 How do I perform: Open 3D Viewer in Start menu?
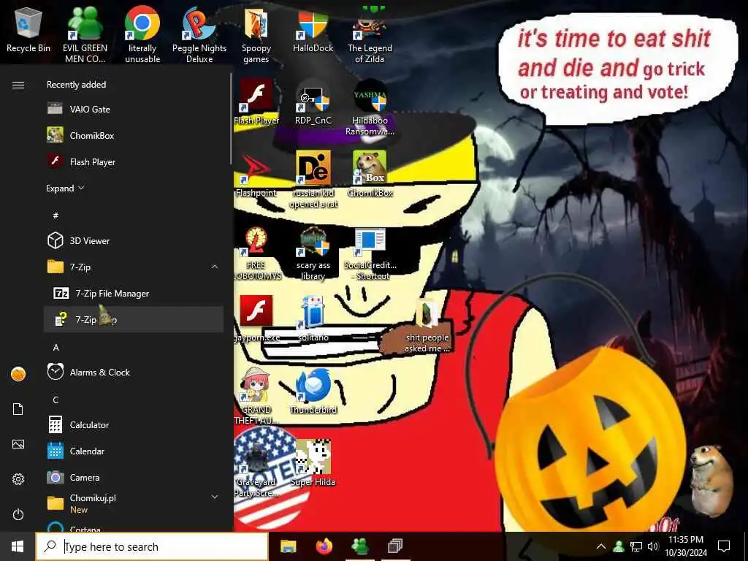(x=134, y=240)
